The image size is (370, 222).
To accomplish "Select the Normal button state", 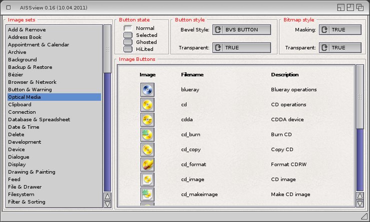I will click(128, 28).
